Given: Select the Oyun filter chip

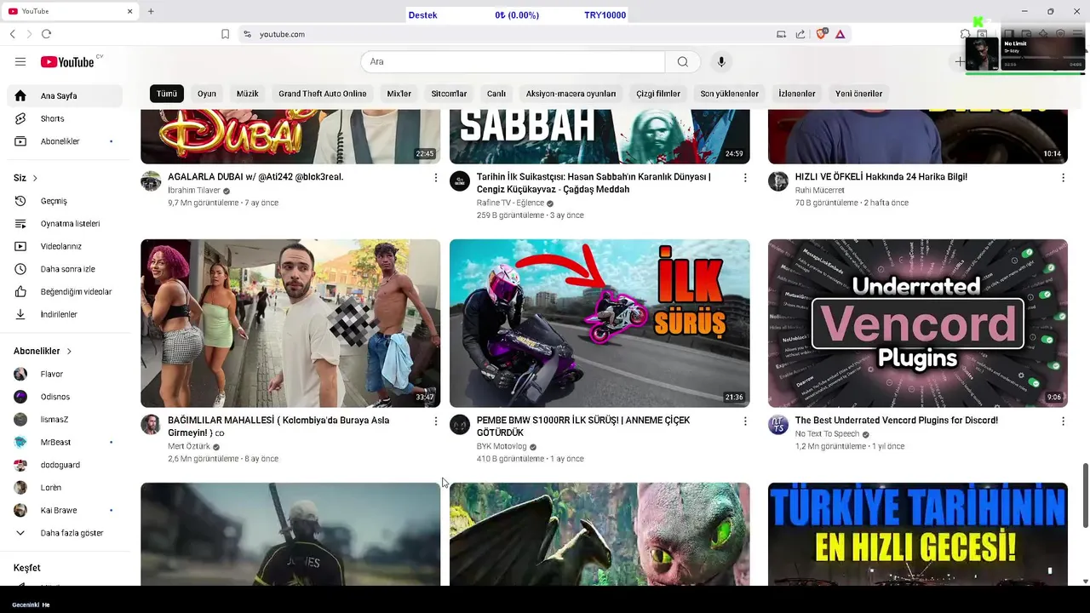Looking at the screenshot, I should (x=207, y=94).
